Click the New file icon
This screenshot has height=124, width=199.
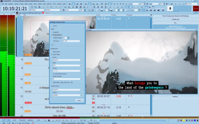coord(32,7)
